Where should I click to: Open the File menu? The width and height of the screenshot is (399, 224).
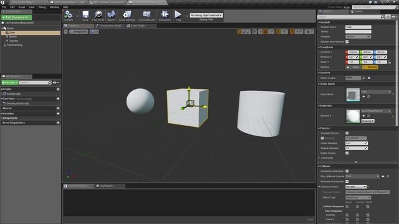(4, 7)
